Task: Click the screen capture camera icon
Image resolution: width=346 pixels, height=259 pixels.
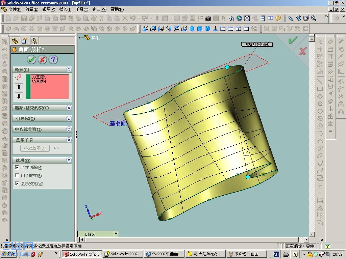Action: (x=208, y=19)
